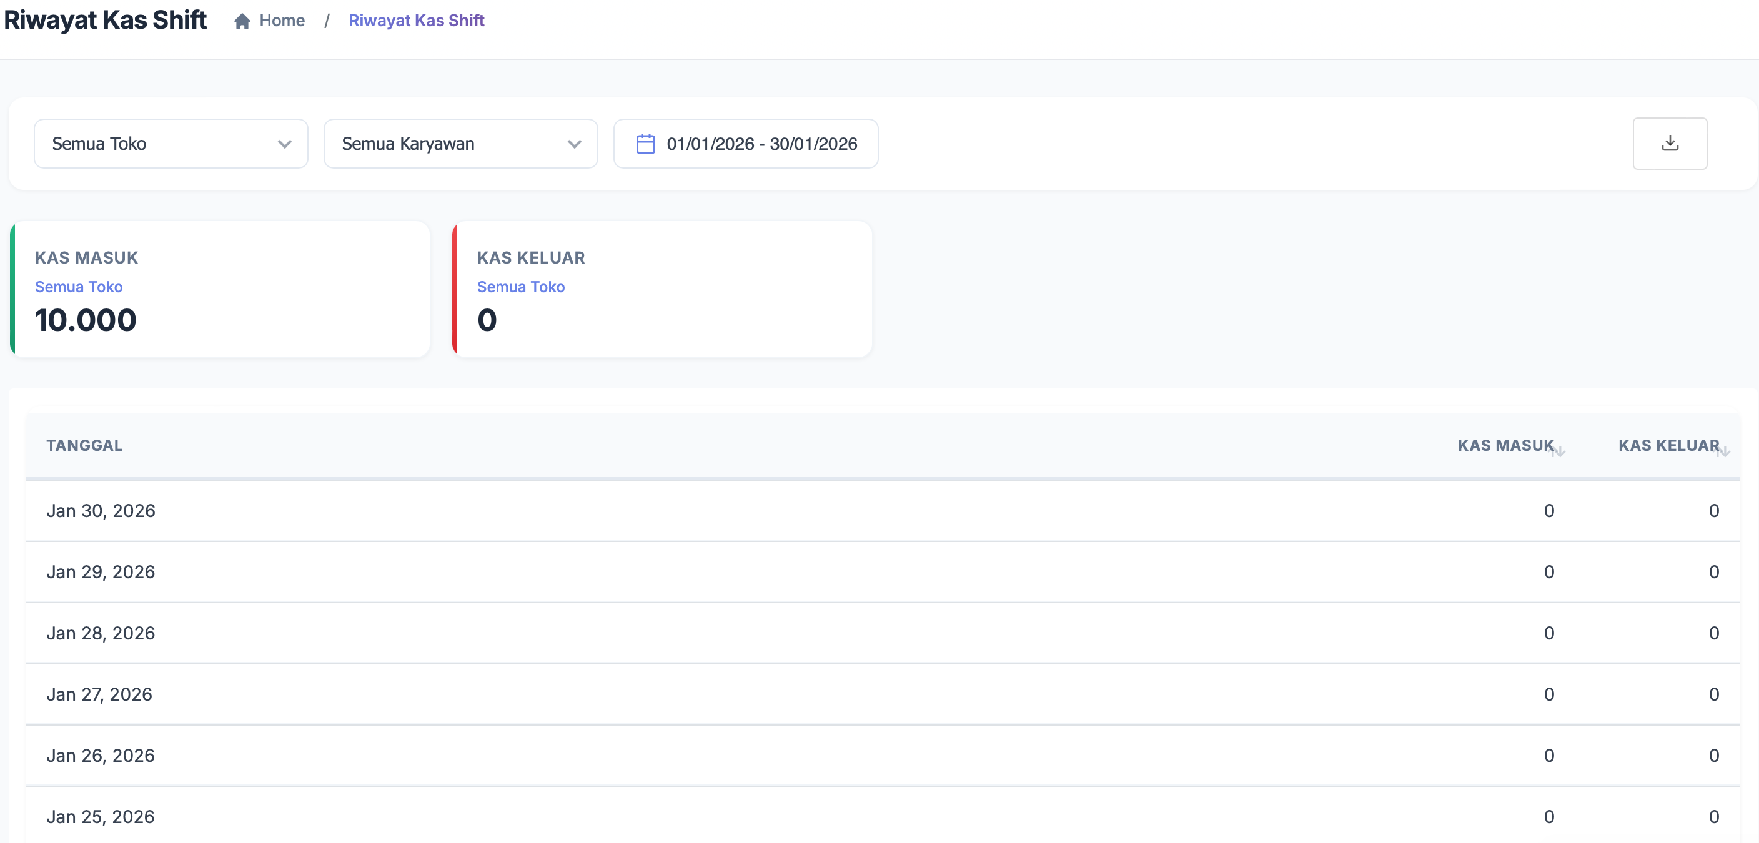Click Semua Toko link in Kas Masuk card
1759x843 pixels.
pyautogui.click(x=79, y=287)
